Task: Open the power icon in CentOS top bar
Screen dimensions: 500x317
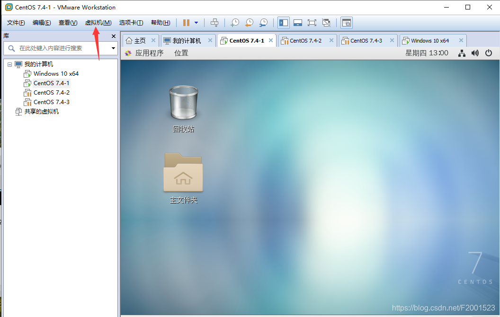Action: click(489, 53)
